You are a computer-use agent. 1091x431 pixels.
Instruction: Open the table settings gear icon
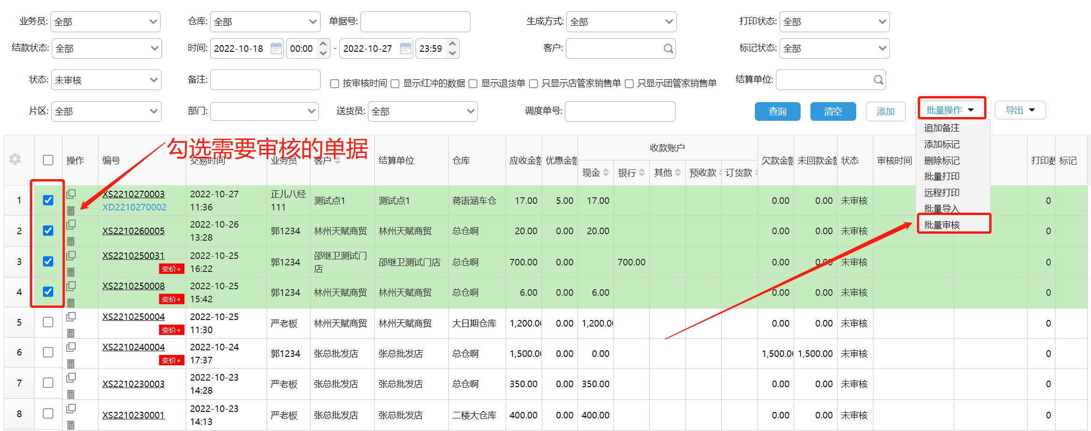pos(15,159)
